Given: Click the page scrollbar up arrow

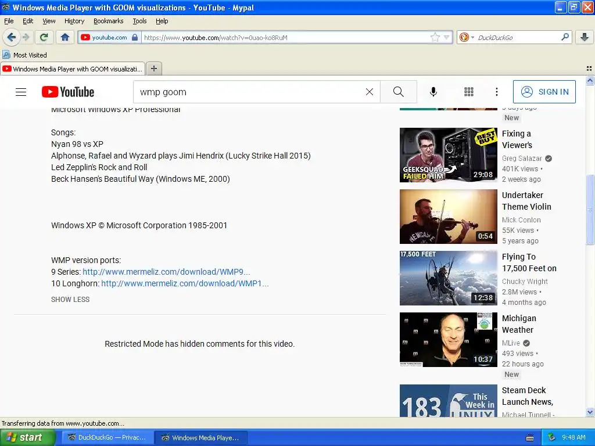Looking at the screenshot, I should 590,80.
